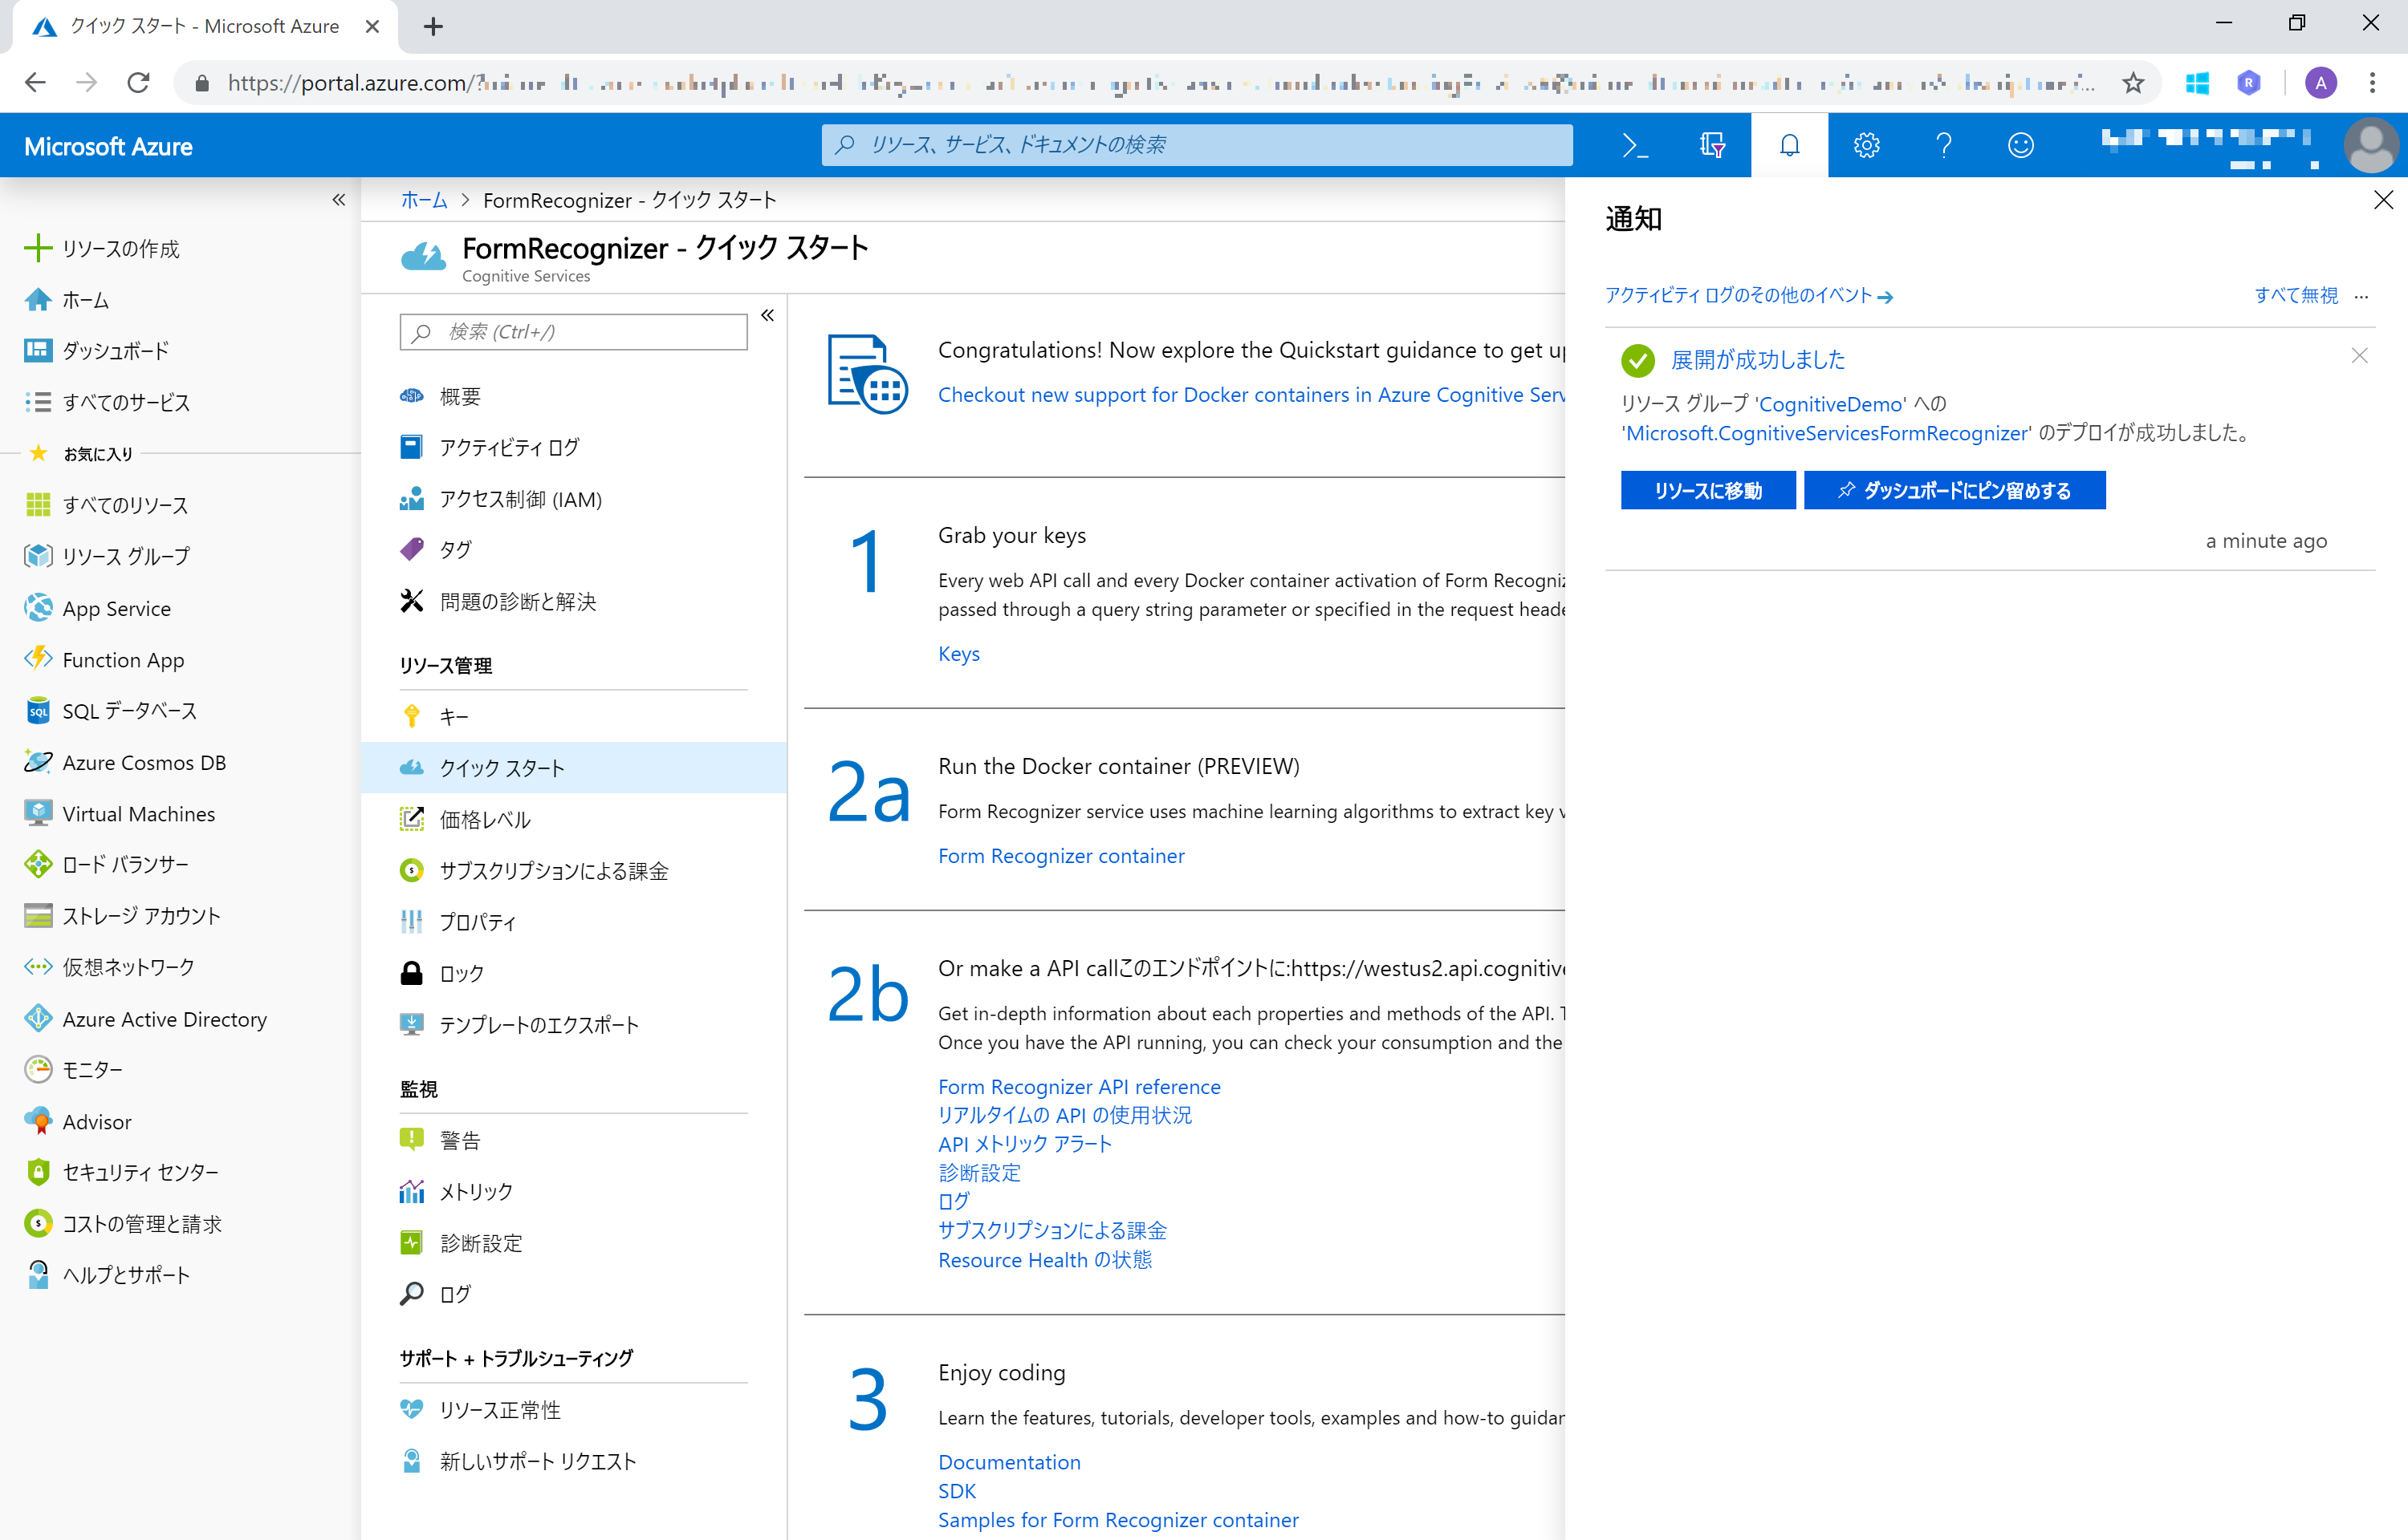Image resolution: width=2408 pixels, height=1540 pixels.
Task: Collapse the FormRecognizer resource menu
Action: tap(767, 315)
